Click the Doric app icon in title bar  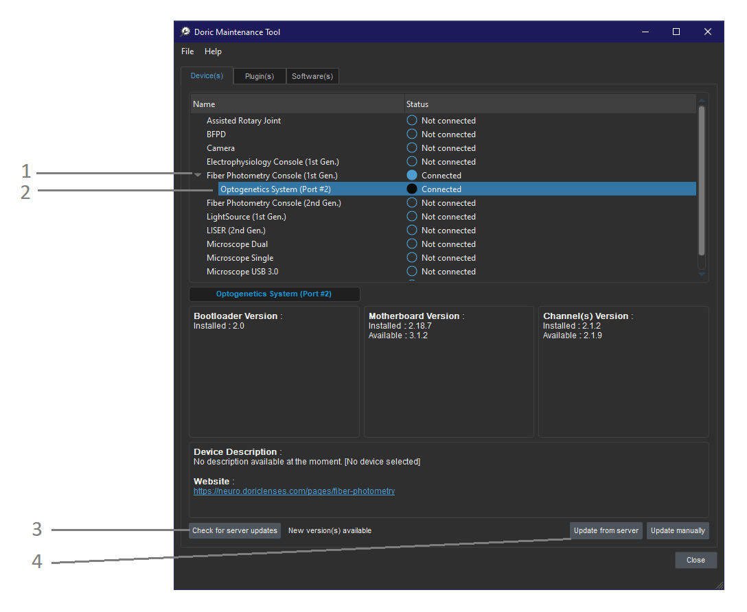185,32
